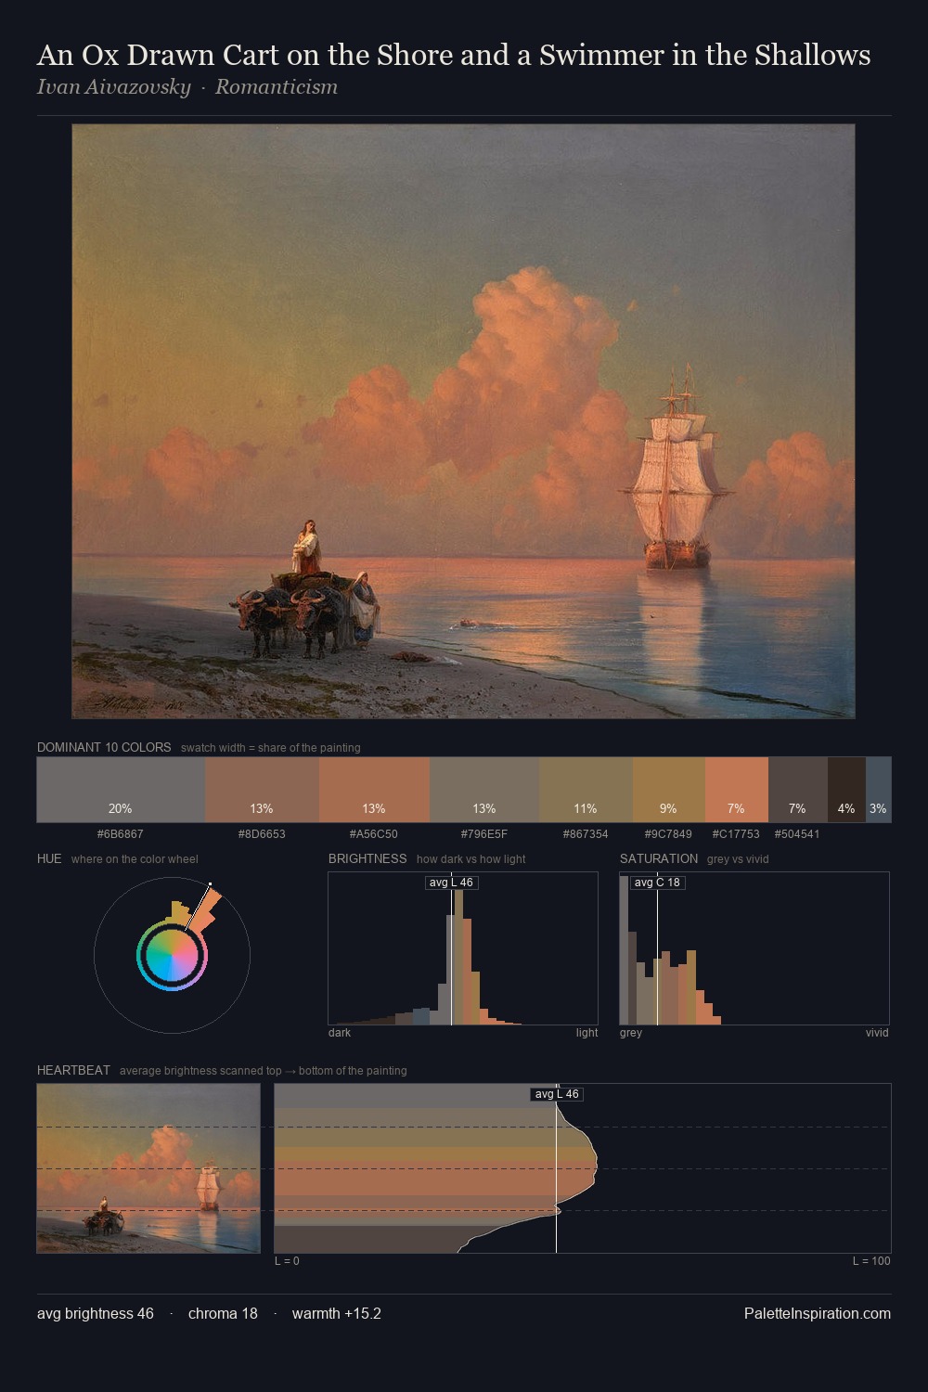Select the 13% taupe swatch #796E5F
The height and width of the screenshot is (1392, 928).
pos(484,790)
